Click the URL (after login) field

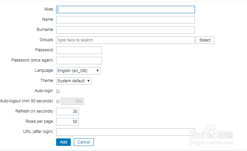click(125, 132)
